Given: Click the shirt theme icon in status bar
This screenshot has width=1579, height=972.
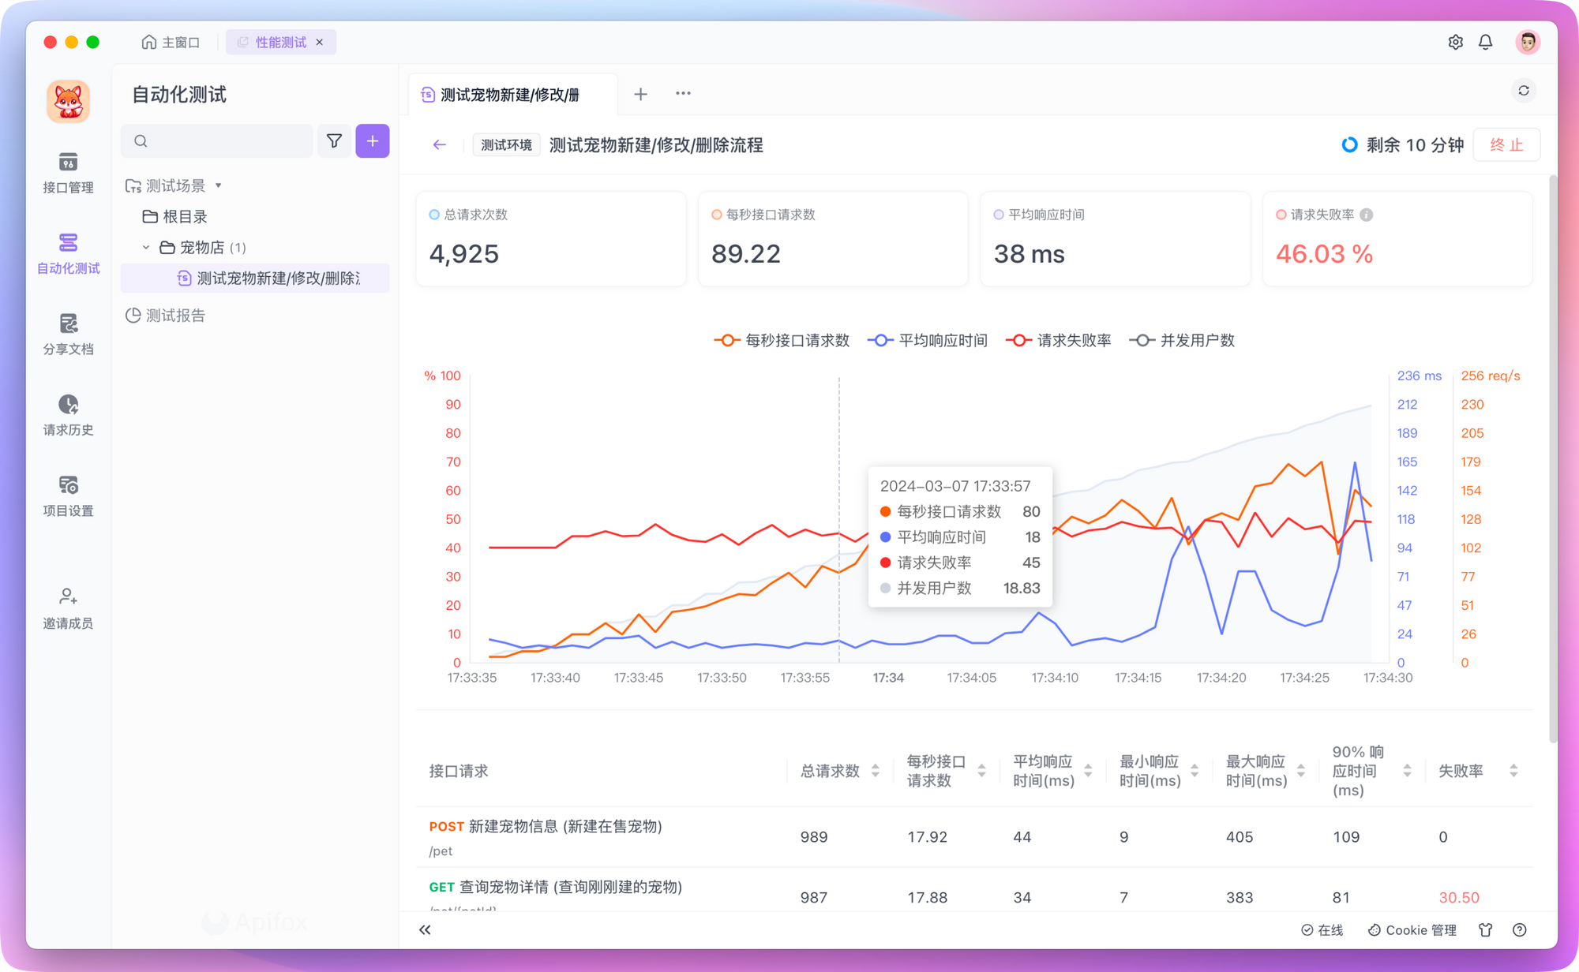Looking at the screenshot, I should pyautogui.click(x=1485, y=930).
